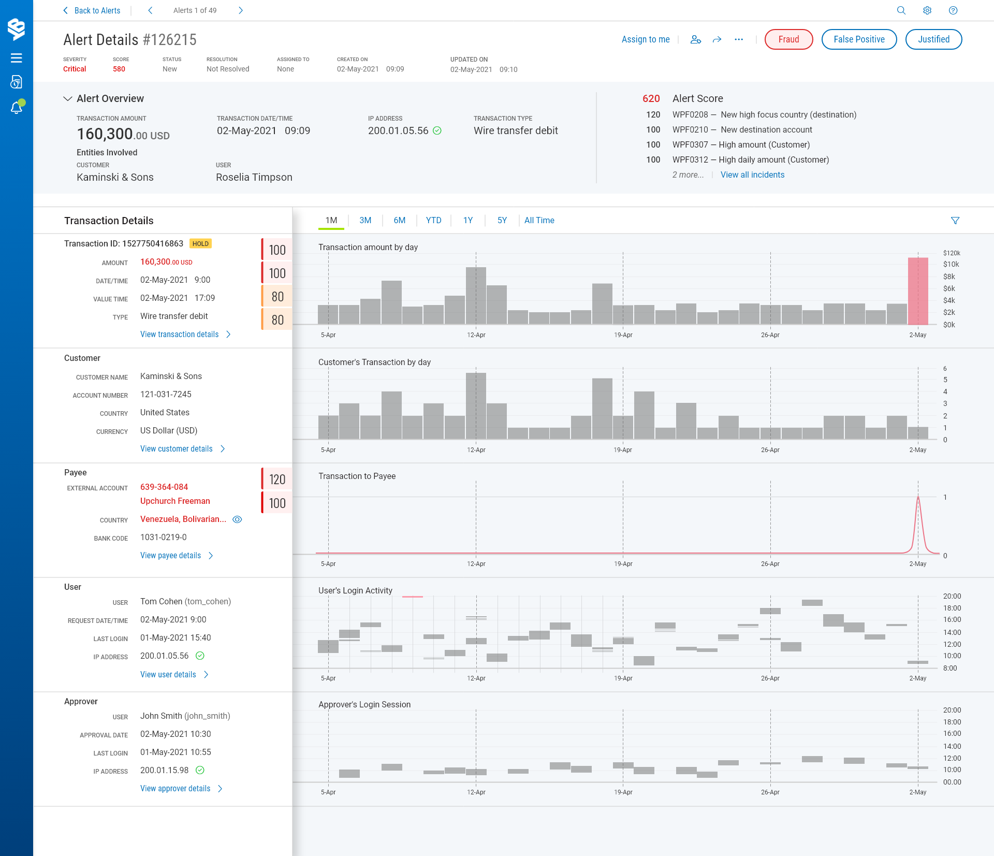Toggle eye icon next to payee country
This screenshot has width=994, height=856.
coord(237,519)
